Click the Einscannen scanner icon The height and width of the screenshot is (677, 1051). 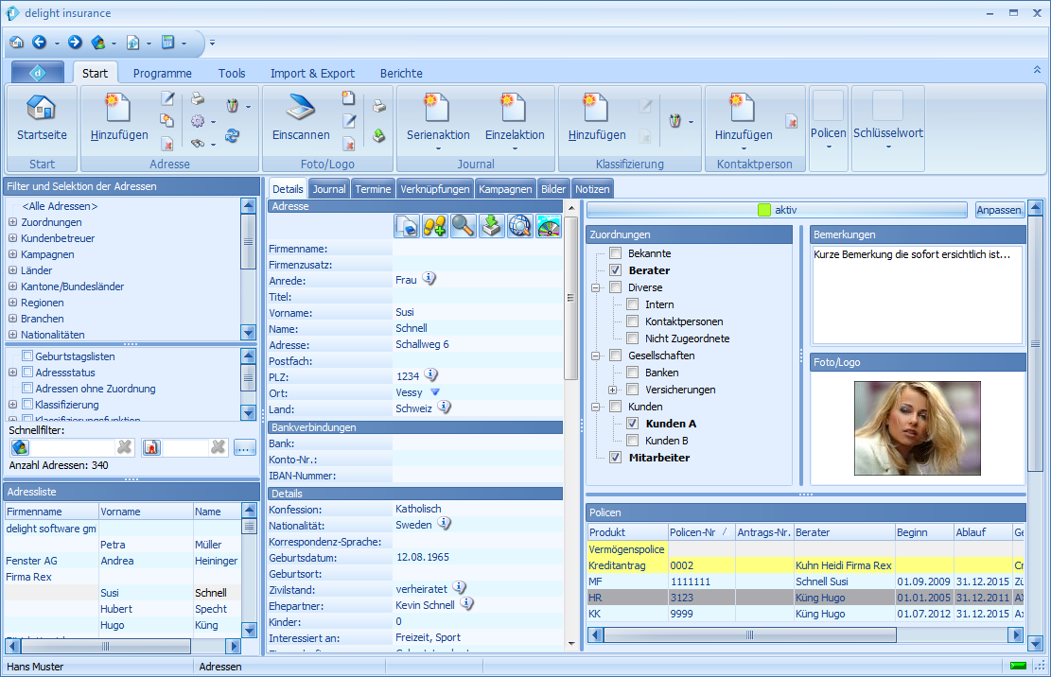coord(300,107)
